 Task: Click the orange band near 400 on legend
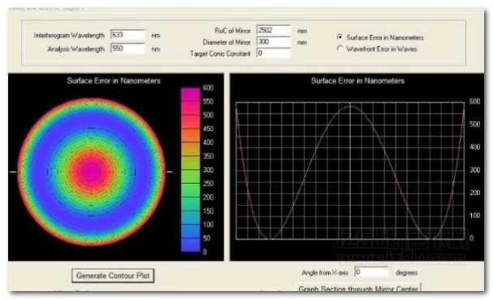tap(191, 136)
